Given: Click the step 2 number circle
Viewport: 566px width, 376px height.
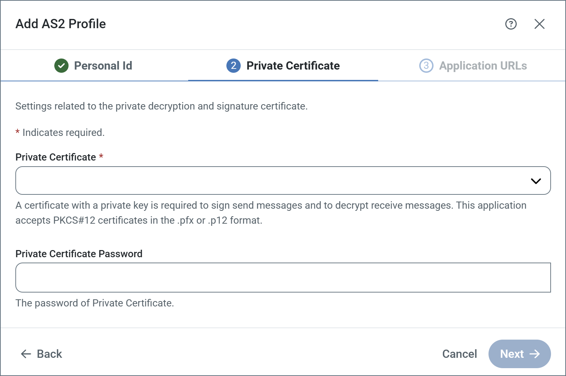Looking at the screenshot, I should (x=234, y=66).
